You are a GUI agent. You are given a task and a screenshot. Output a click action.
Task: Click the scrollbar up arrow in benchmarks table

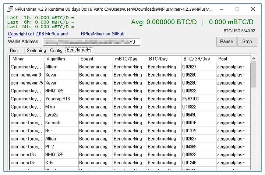[254, 58]
